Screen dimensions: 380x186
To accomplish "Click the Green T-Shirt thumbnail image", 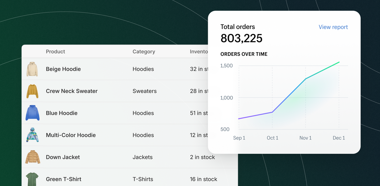I will click(x=32, y=179).
